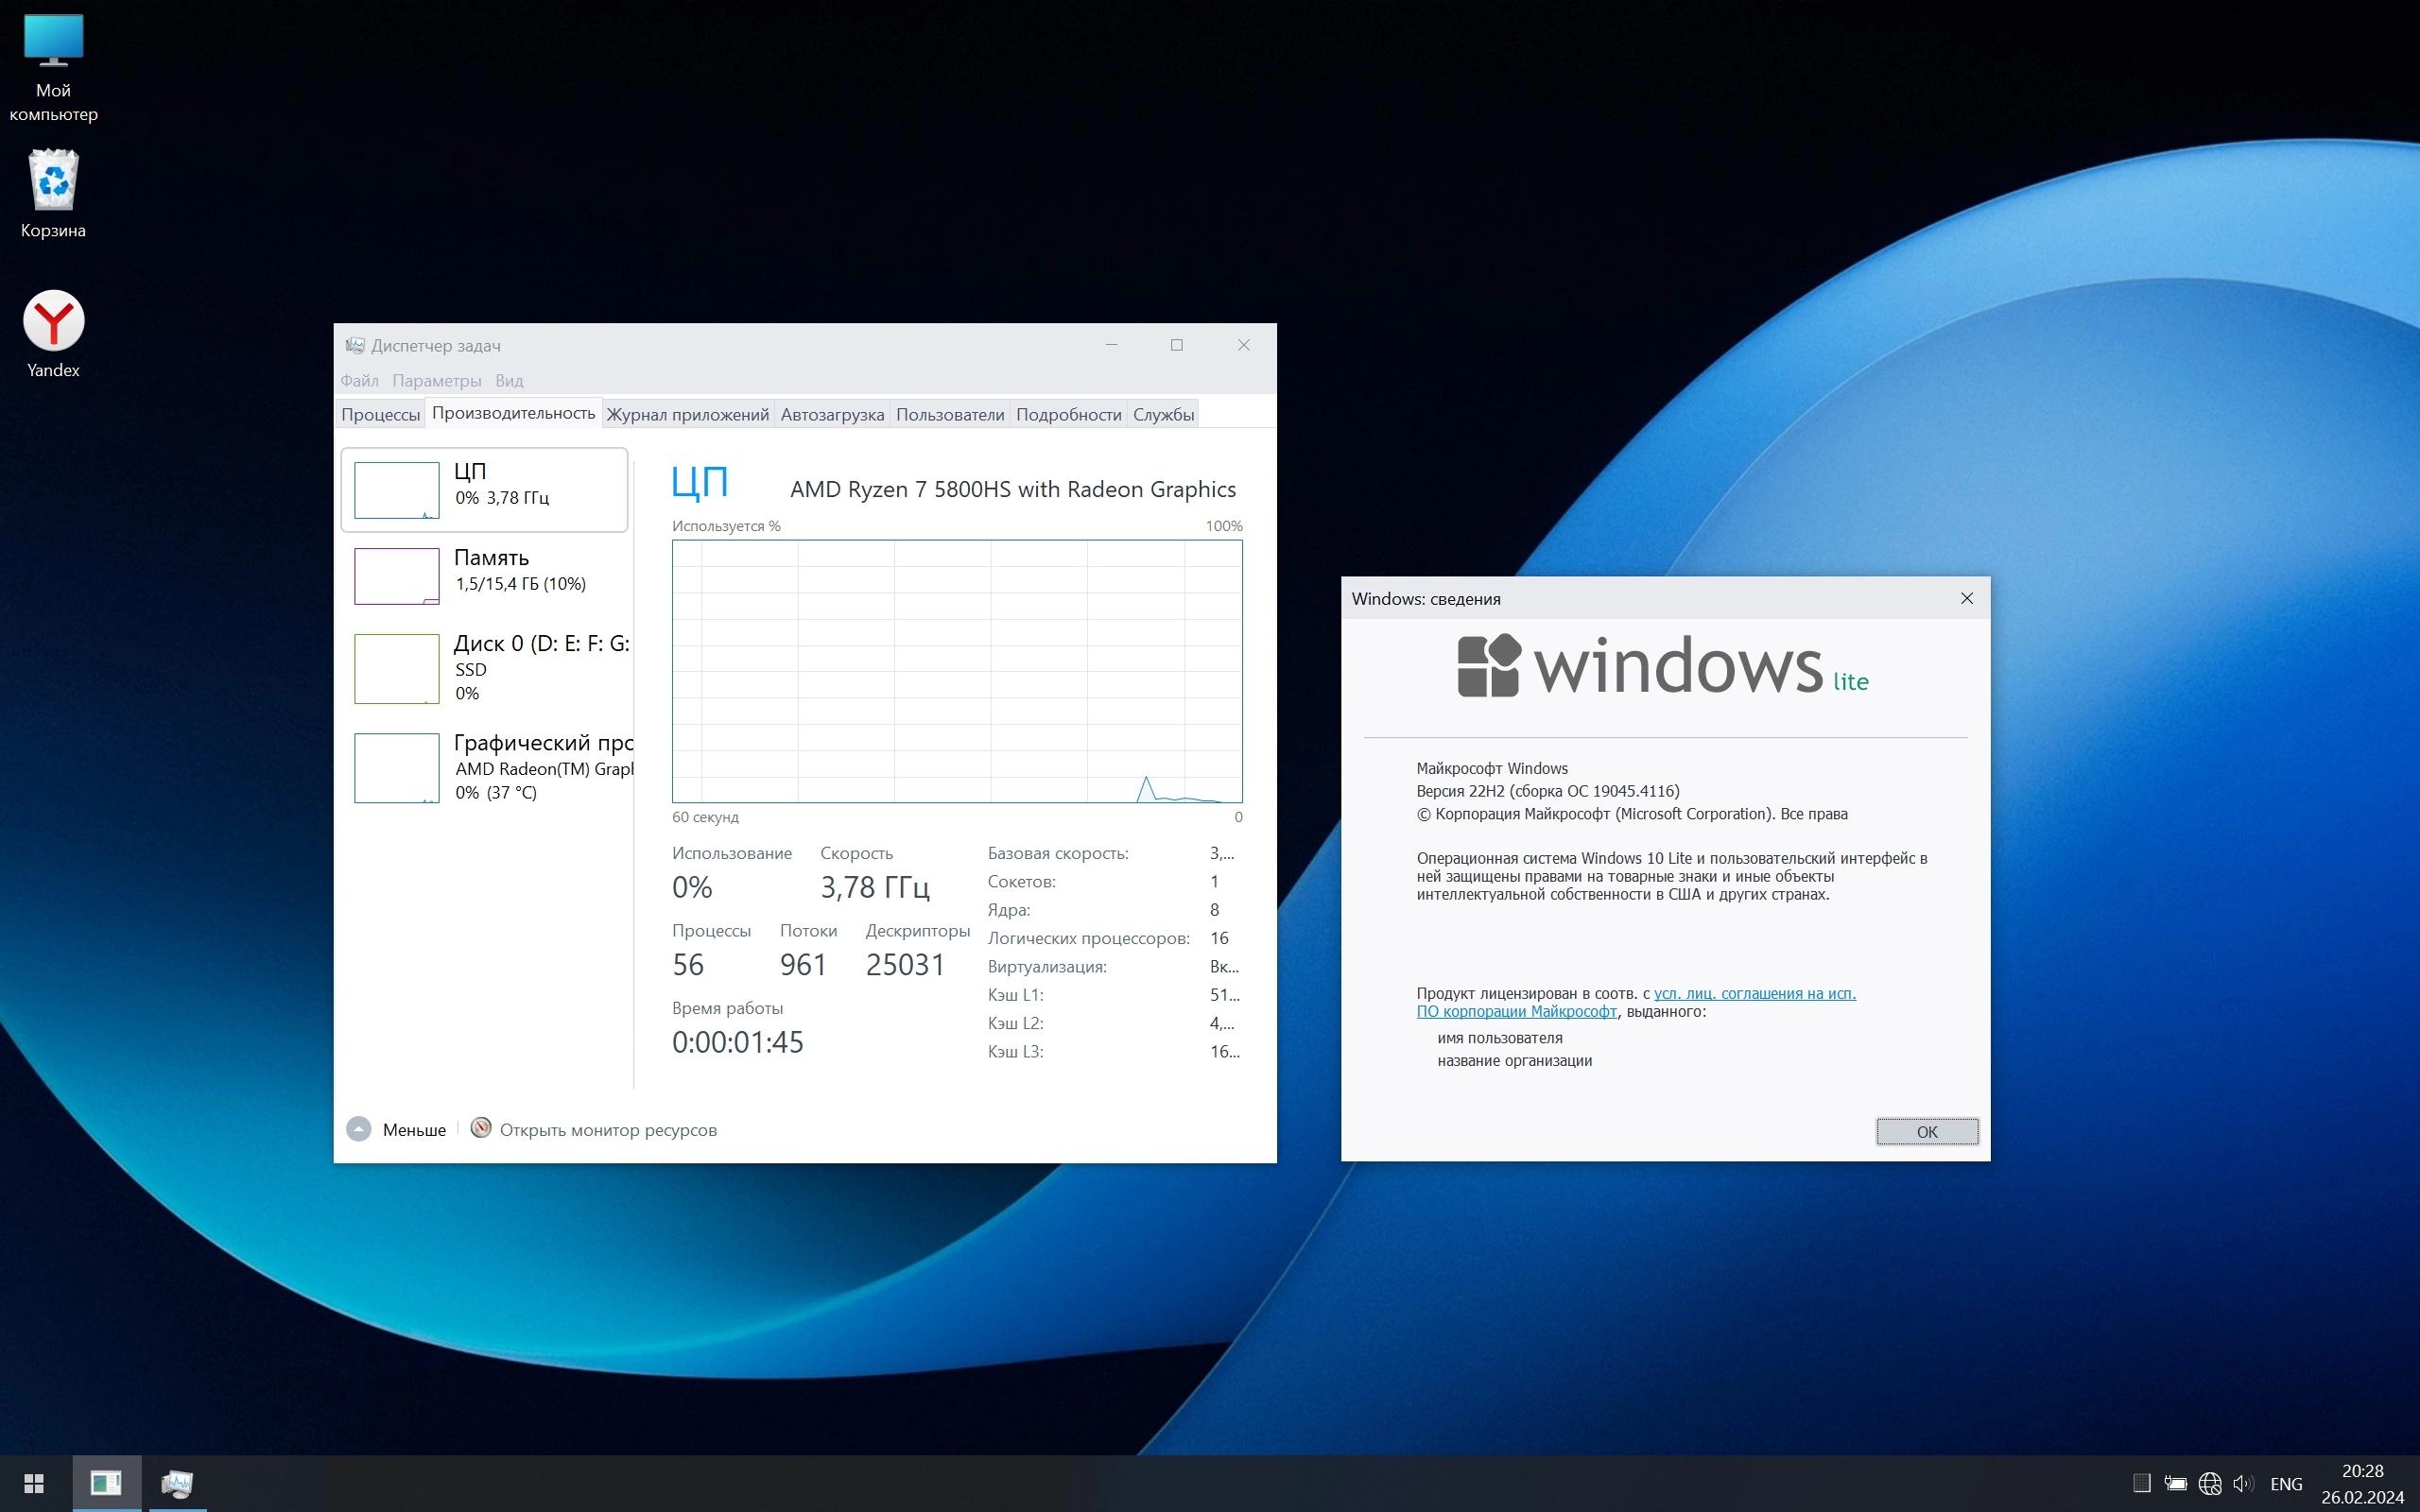The image size is (2420, 1512).
Task: Select the Корзина recycle bin icon
Action: click(53, 181)
